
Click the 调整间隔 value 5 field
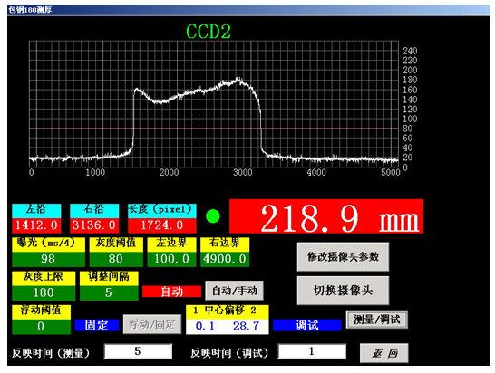pos(109,293)
